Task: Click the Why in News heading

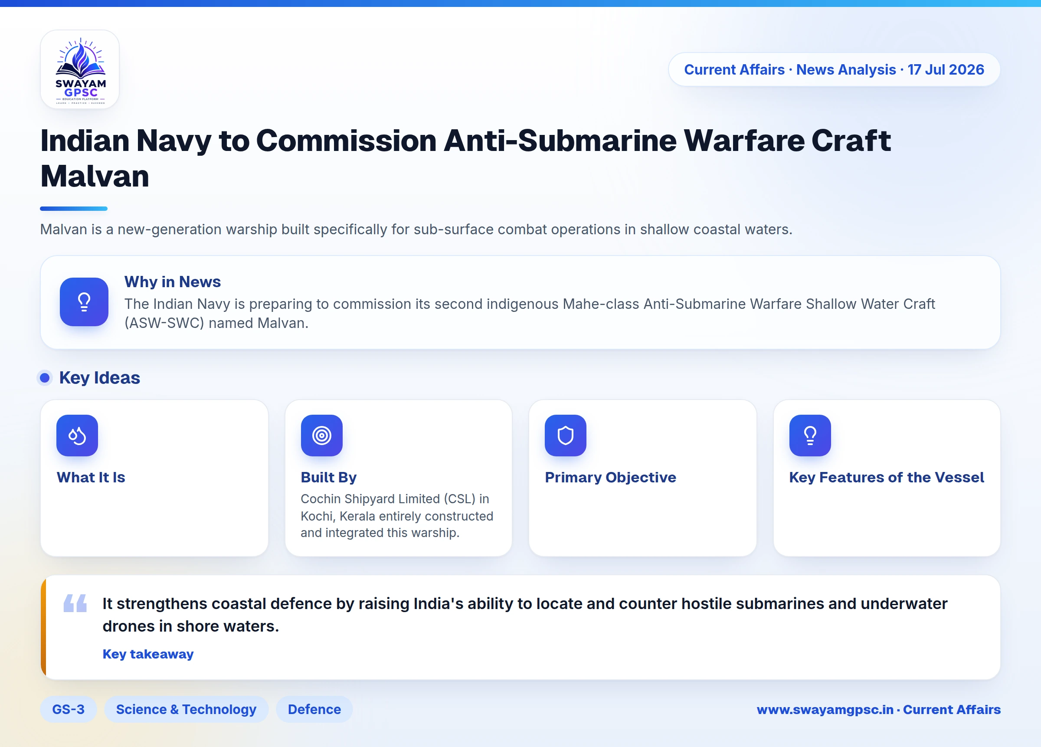Action: [x=173, y=282]
